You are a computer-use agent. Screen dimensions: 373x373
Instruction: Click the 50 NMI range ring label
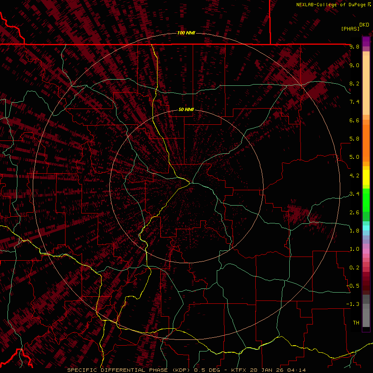pos(186,109)
